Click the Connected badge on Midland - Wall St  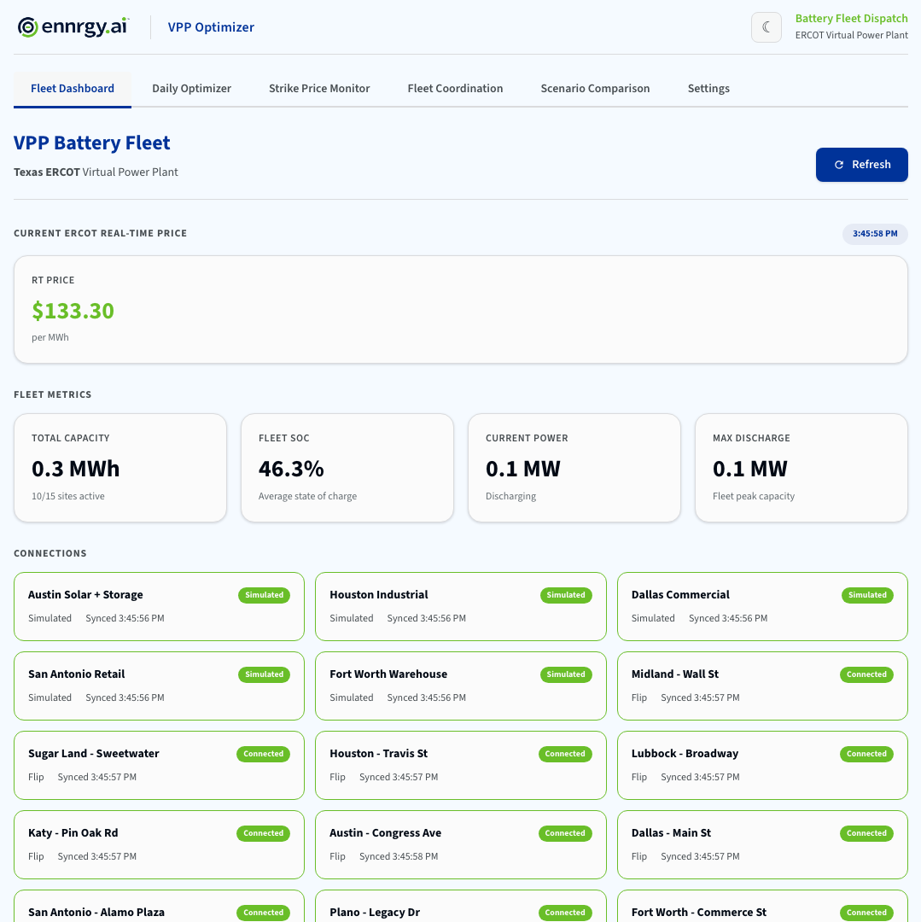(866, 674)
